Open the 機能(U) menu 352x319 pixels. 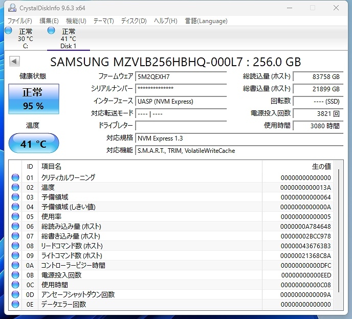[76, 21]
